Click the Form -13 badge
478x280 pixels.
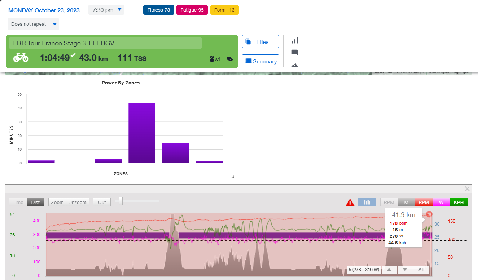pos(224,10)
